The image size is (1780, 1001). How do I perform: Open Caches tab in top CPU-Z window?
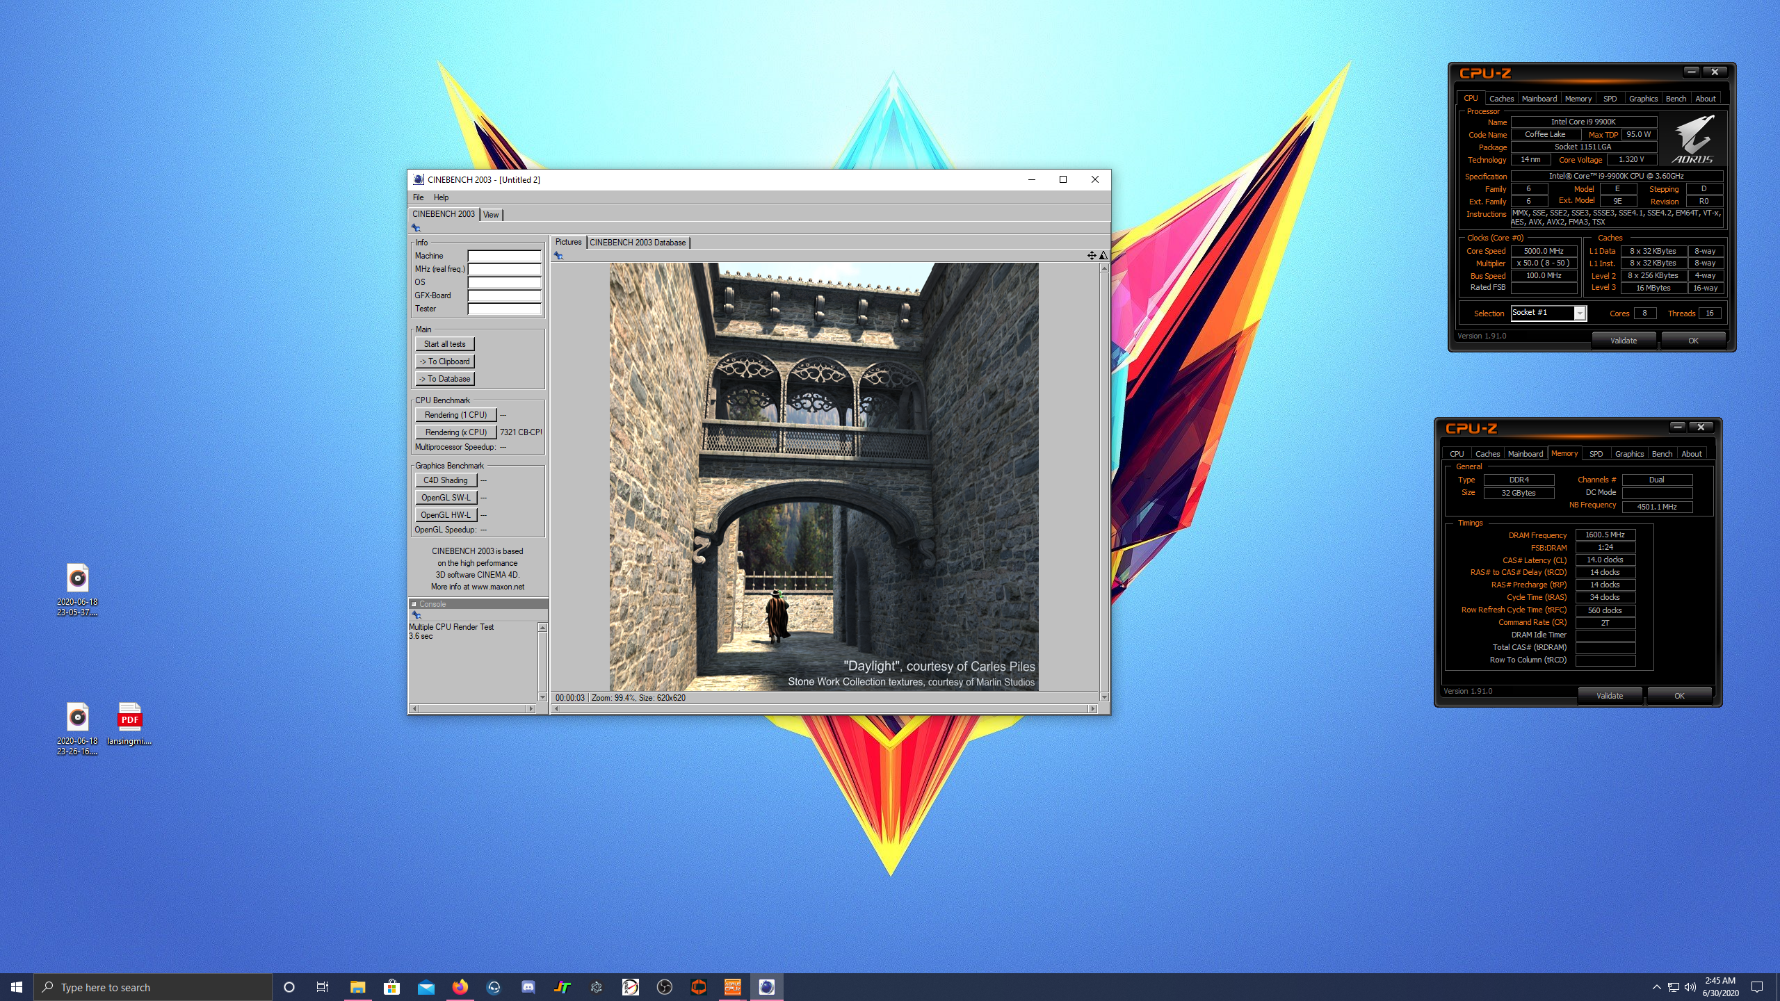click(x=1501, y=99)
